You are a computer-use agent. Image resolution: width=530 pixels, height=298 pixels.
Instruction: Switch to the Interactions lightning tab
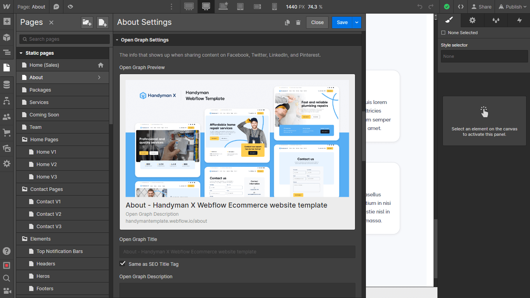(x=519, y=20)
